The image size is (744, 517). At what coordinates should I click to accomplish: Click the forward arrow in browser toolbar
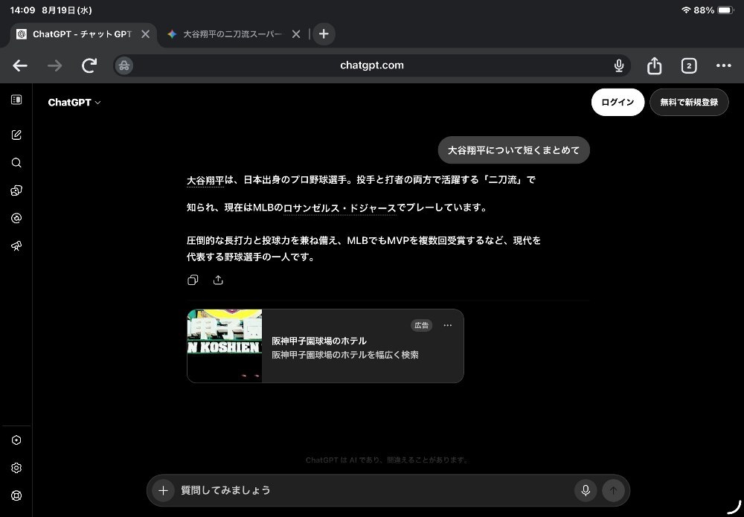coord(54,65)
